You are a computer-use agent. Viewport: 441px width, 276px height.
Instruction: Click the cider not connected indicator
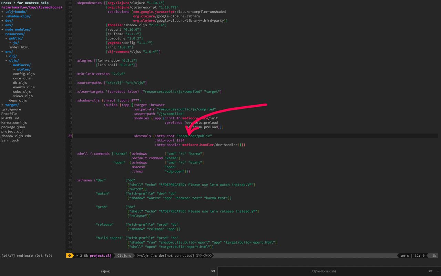click(172, 256)
